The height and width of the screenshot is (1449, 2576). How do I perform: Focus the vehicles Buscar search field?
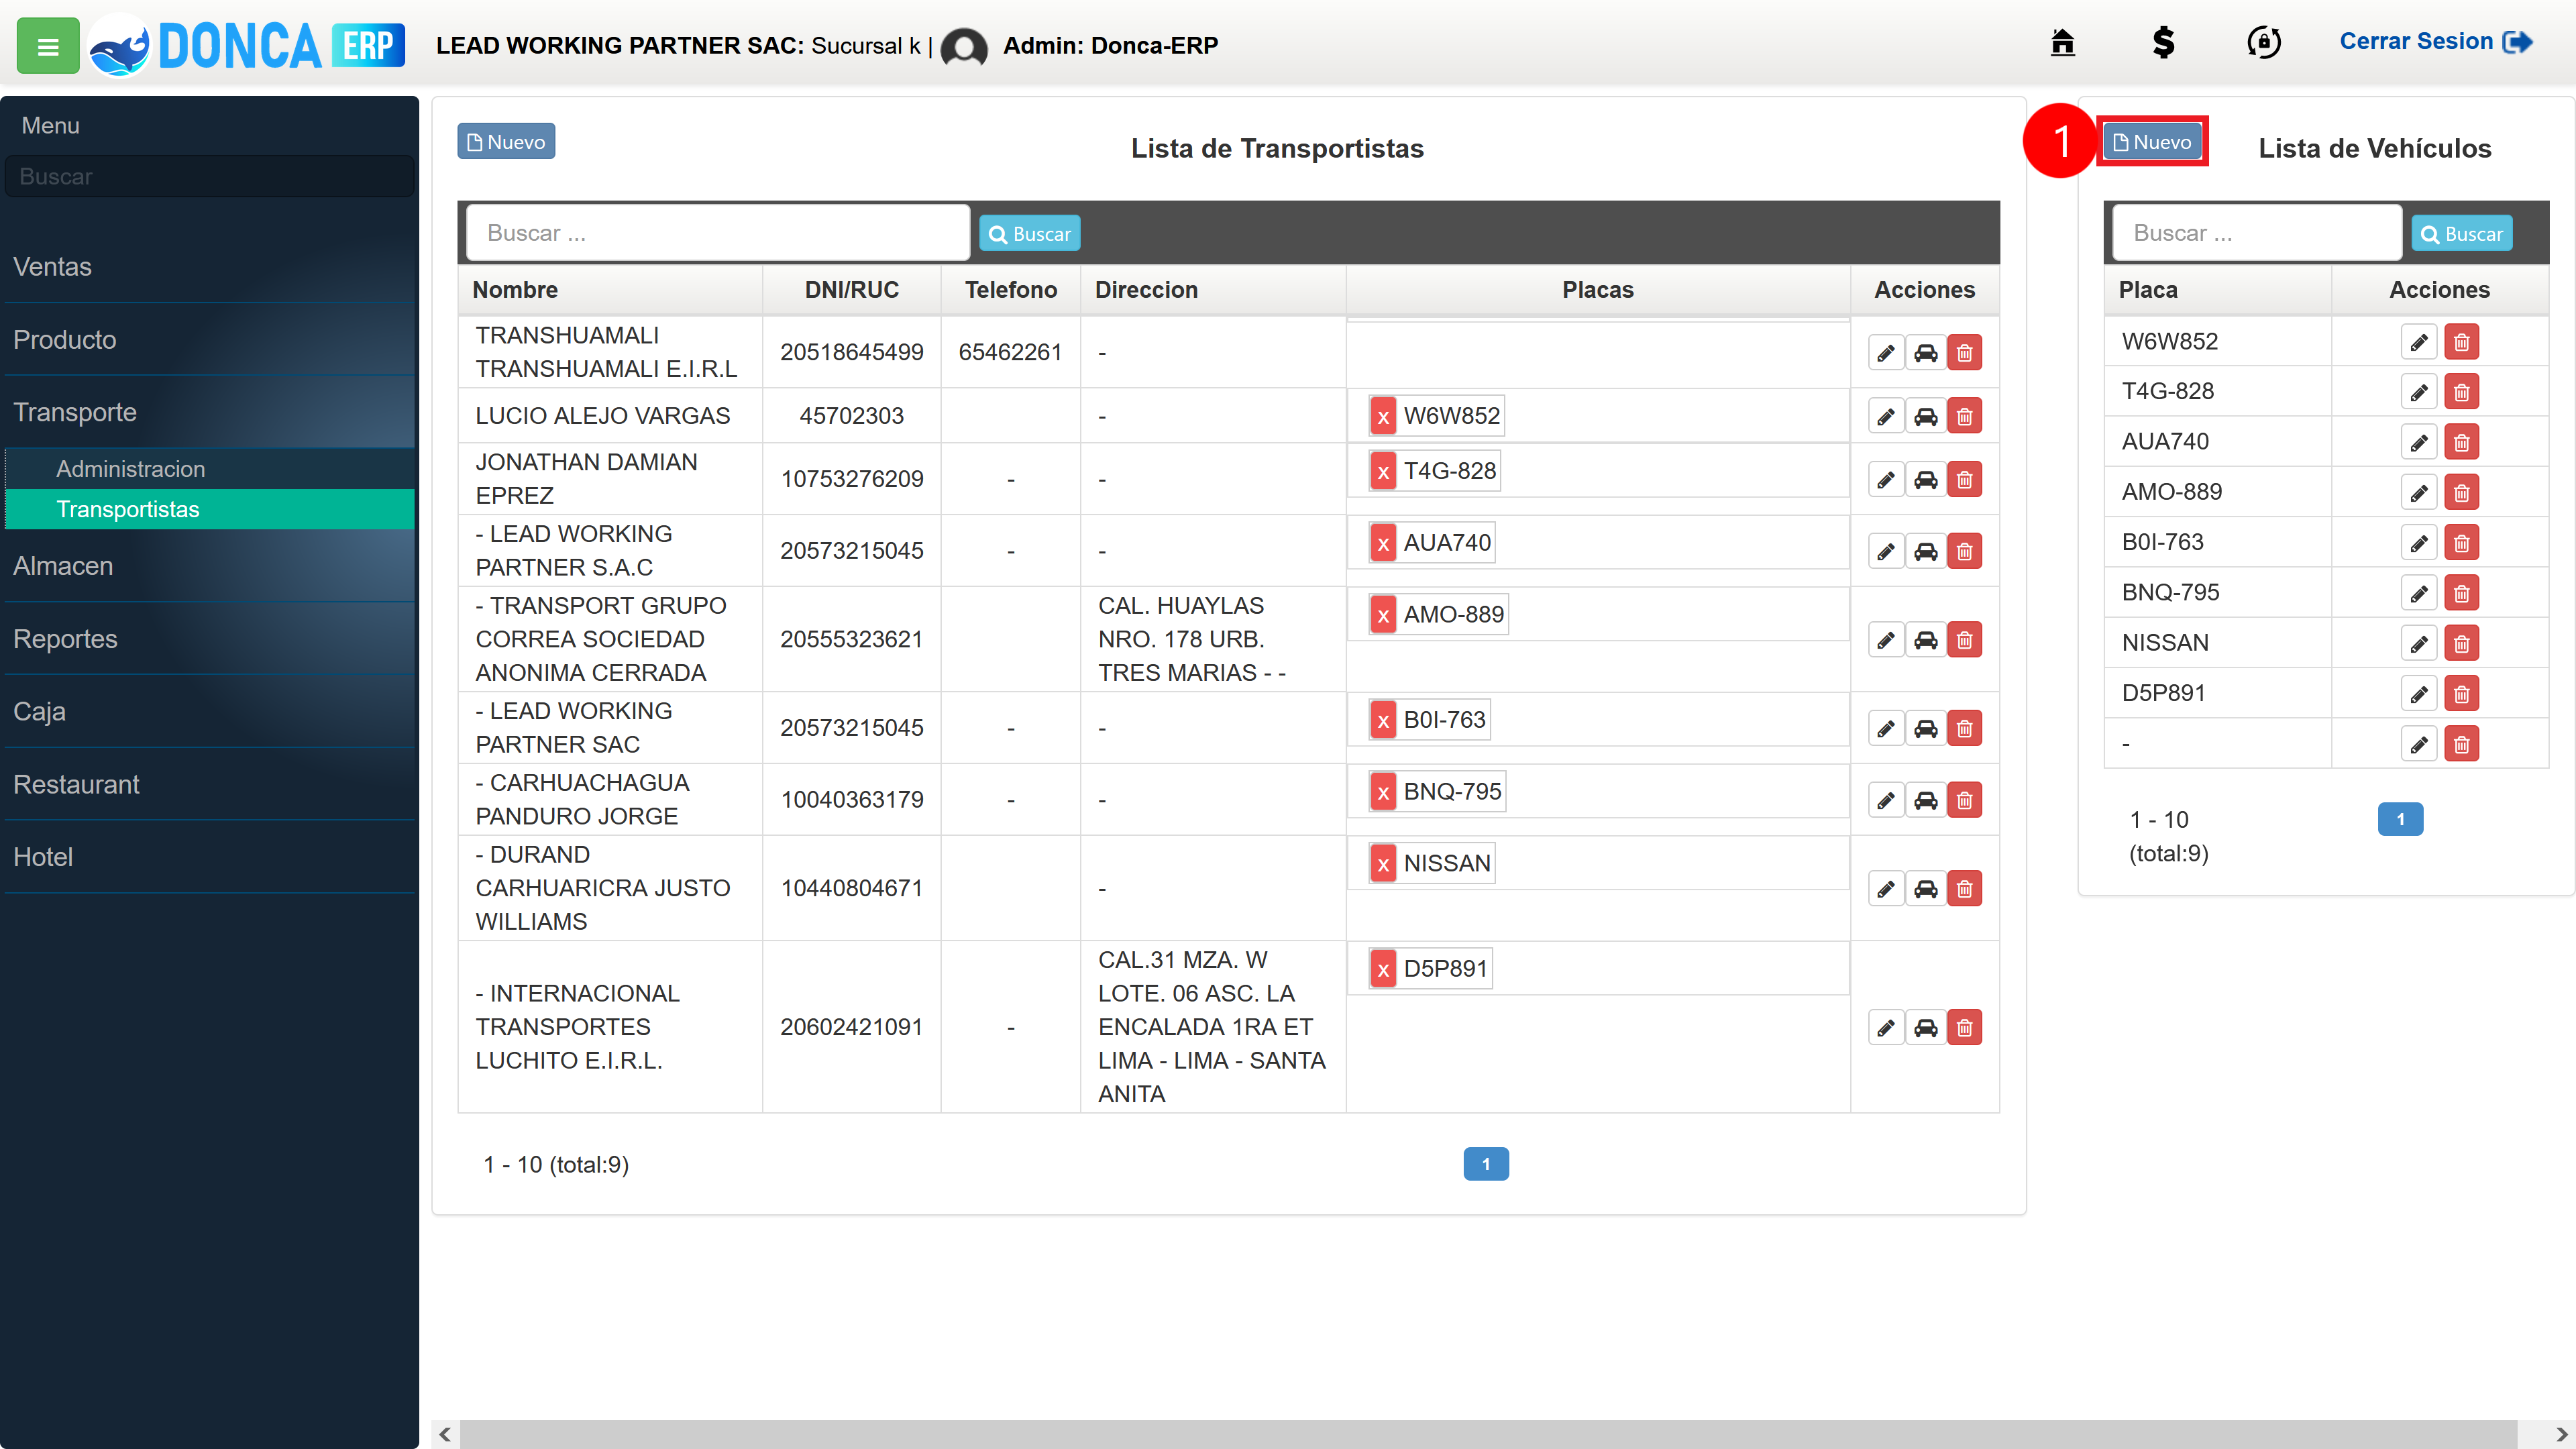tap(2257, 233)
